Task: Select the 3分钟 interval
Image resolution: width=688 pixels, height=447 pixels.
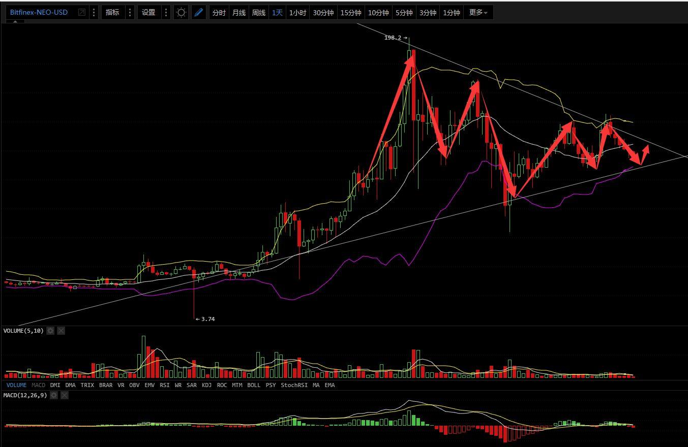Action: [428, 13]
